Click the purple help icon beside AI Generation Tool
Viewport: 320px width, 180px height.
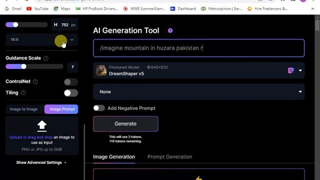click(x=170, y=30)
